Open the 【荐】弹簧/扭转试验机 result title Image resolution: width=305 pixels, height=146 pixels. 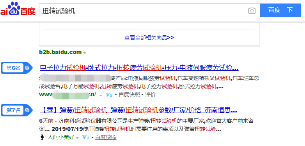138,110
